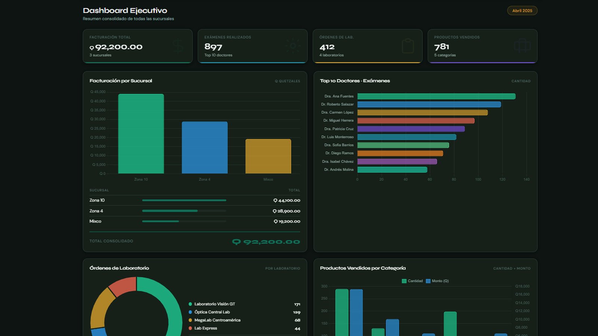Image resolution: width=598 pixels, height=336 pixels.
Task: Click the blue dot beside Óptica Central Lab
Action: [190, 312]
